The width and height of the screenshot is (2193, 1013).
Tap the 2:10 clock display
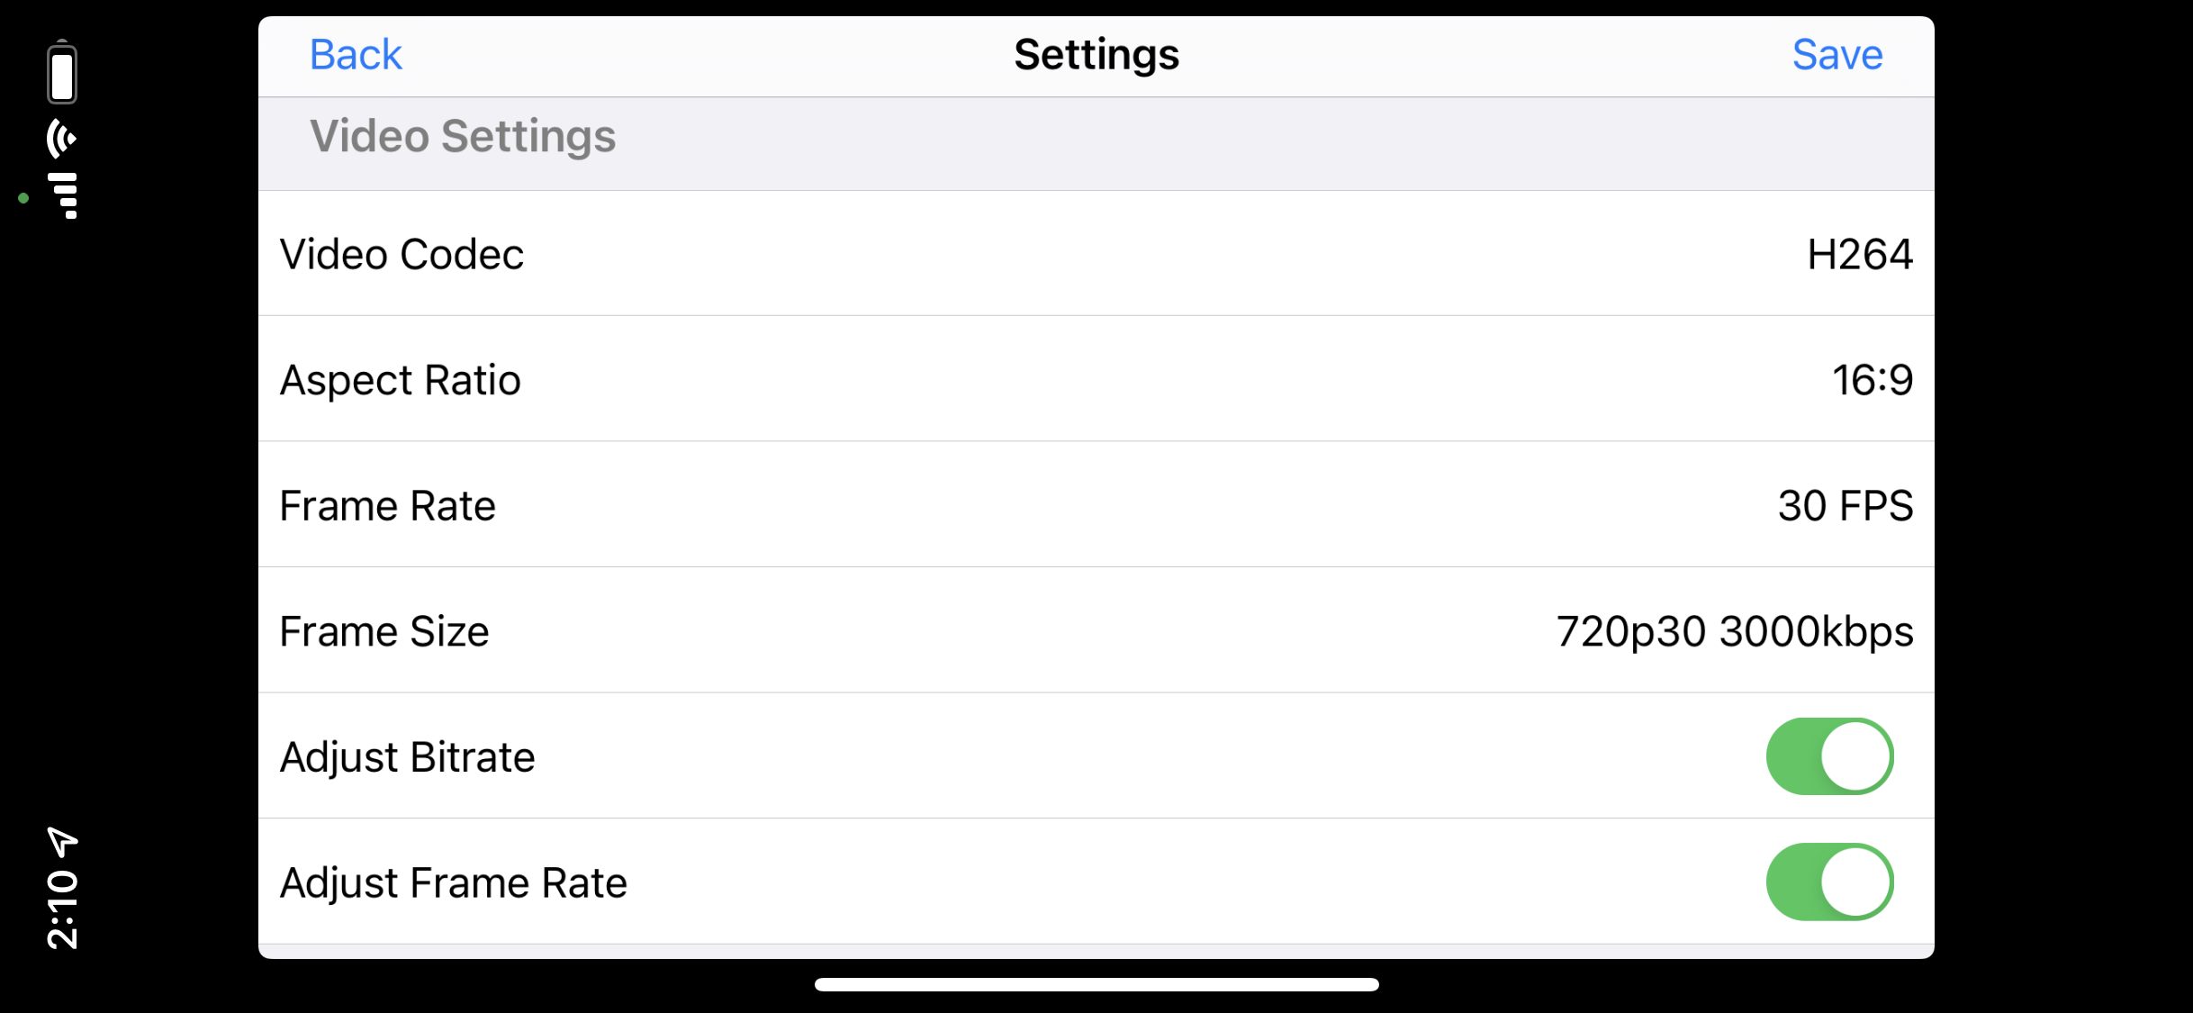[x=63, y=909]
